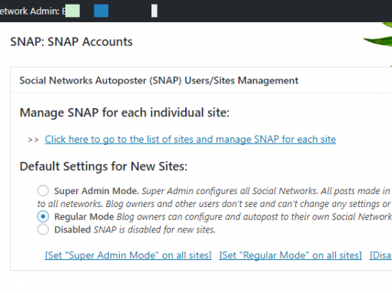This screenshot has height=293, width=392.
Task: Select the Super Admin Mode radio button
Action: 43,191
